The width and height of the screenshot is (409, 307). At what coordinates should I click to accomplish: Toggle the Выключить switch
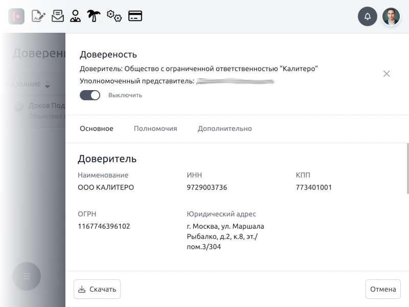click(90, 95)
